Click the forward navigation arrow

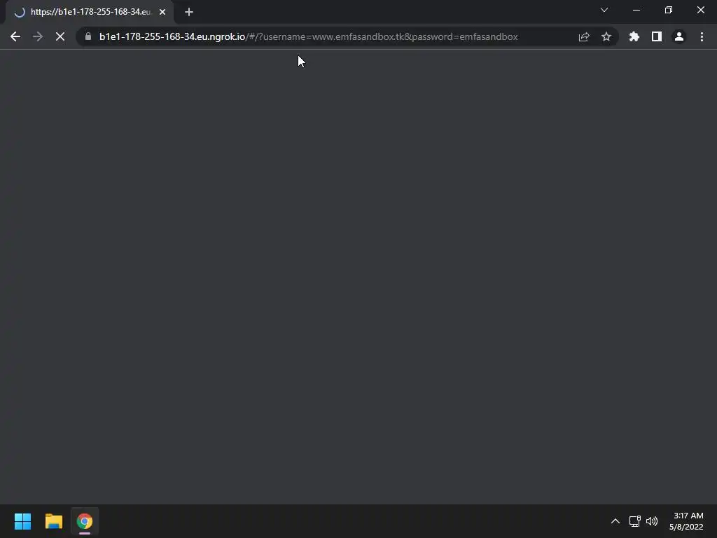click(x=38, y=36)
